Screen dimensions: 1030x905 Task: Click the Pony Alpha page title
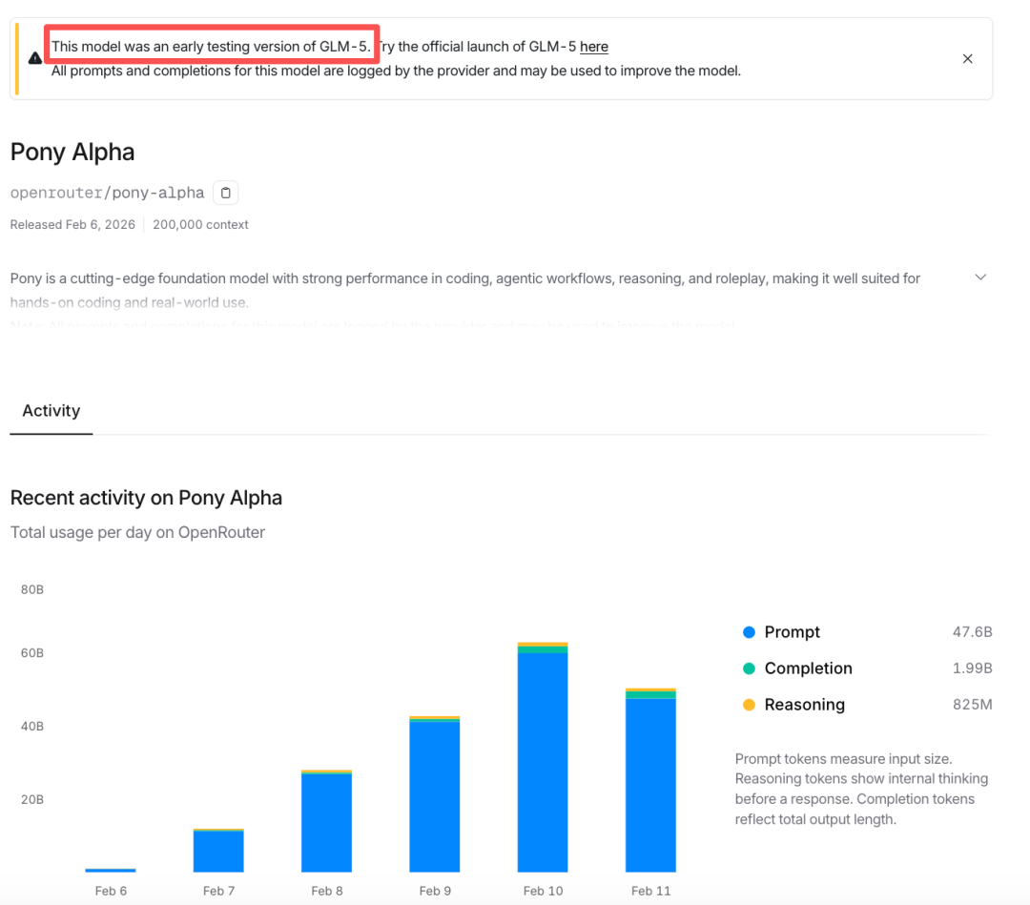coord(72,153)
